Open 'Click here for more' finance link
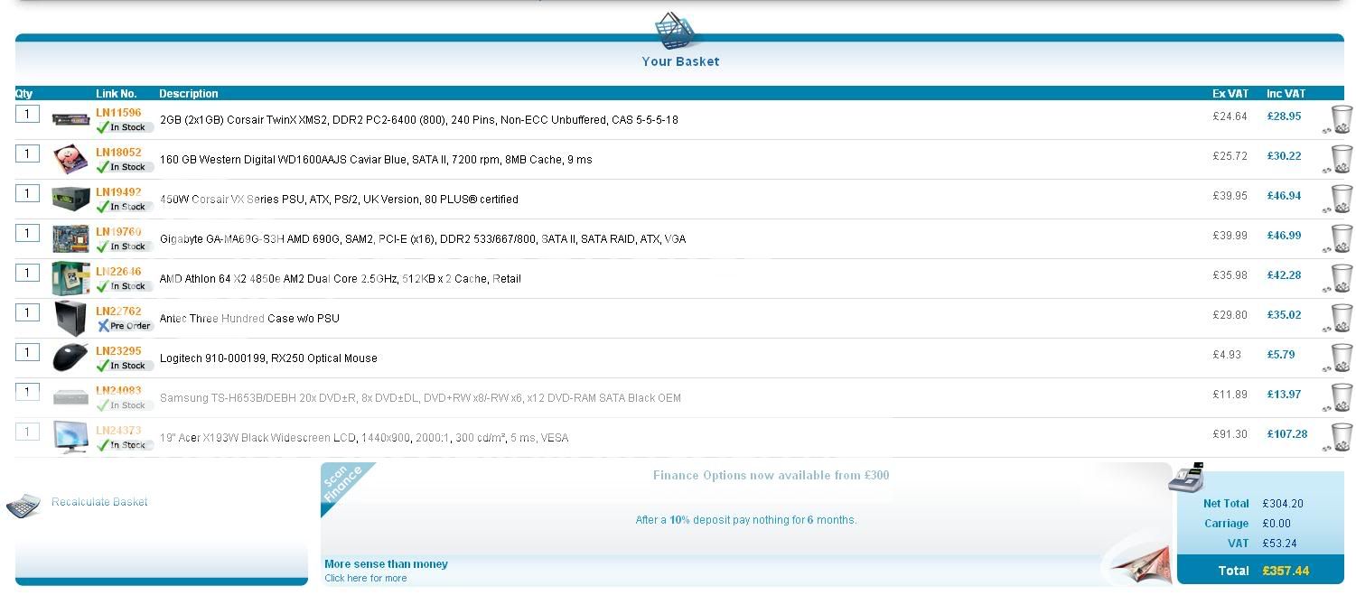 tap(365, 578)
